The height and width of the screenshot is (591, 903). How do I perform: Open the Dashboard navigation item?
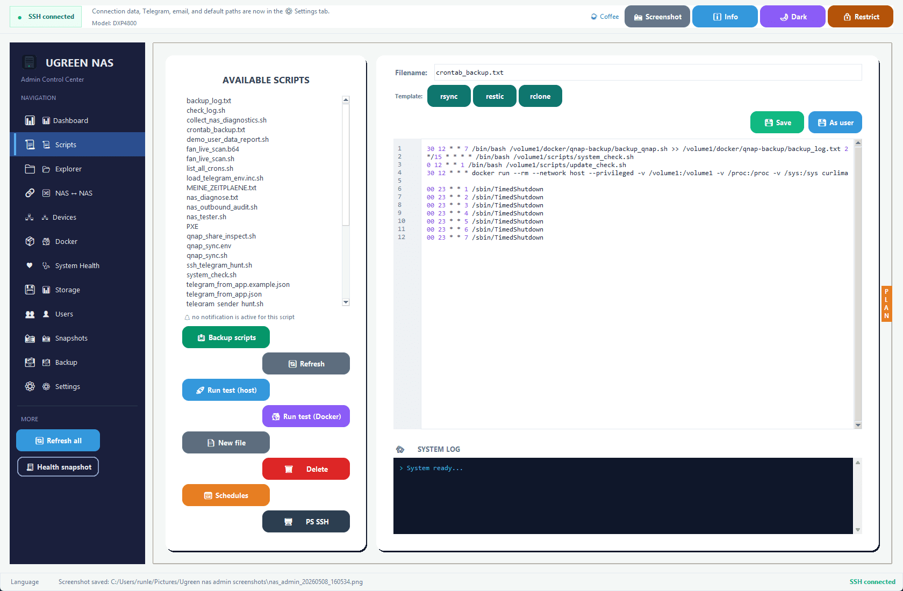77,120
